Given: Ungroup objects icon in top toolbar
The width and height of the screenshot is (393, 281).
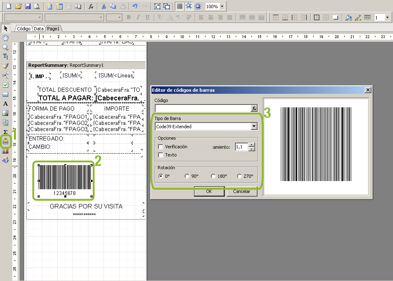Looking at the screenshot, I should click(167, 6).
